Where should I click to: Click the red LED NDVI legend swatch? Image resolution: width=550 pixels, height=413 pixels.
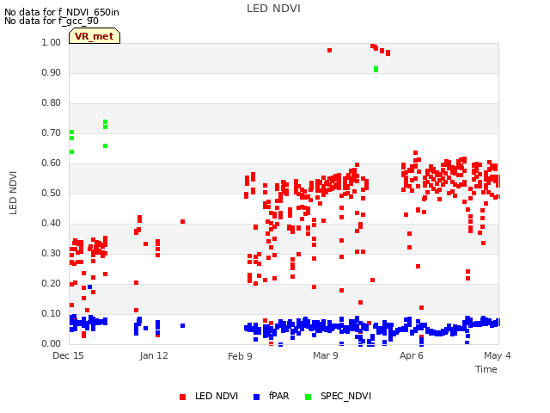(182, 397)
